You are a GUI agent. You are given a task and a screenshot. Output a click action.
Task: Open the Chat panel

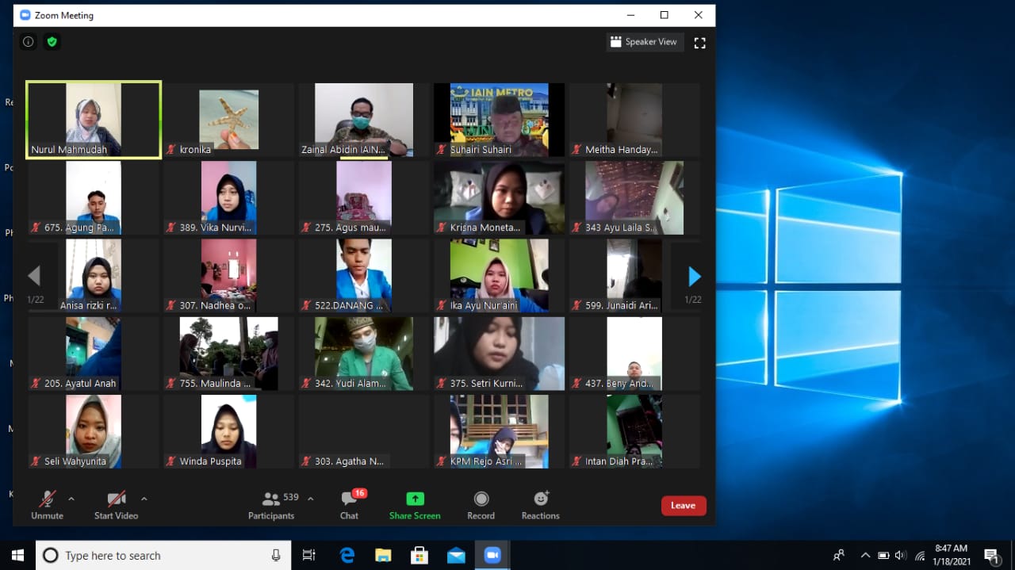click(349, 505)
